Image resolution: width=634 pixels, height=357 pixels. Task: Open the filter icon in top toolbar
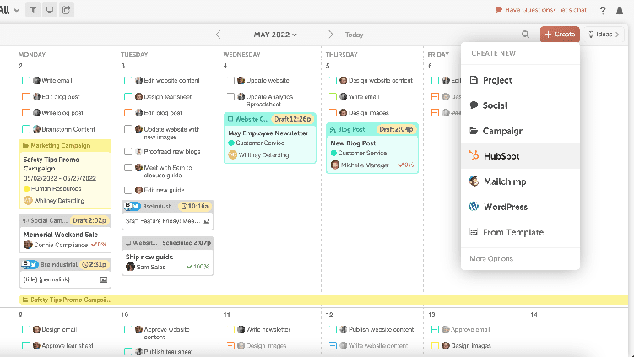click(x=34, y=9)
